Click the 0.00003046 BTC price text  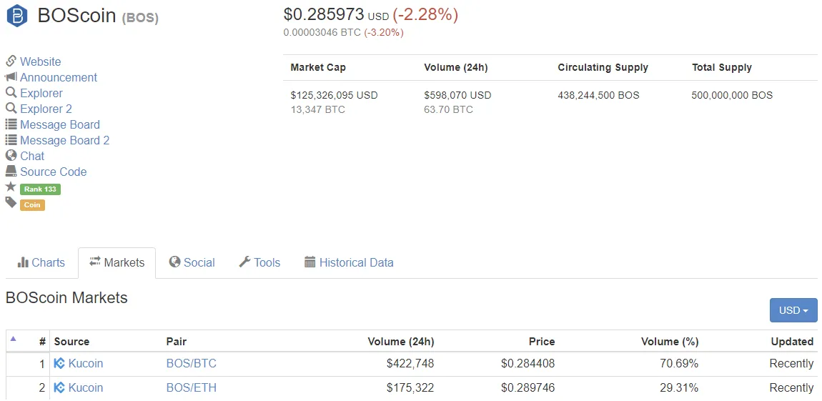click(322, 32)
